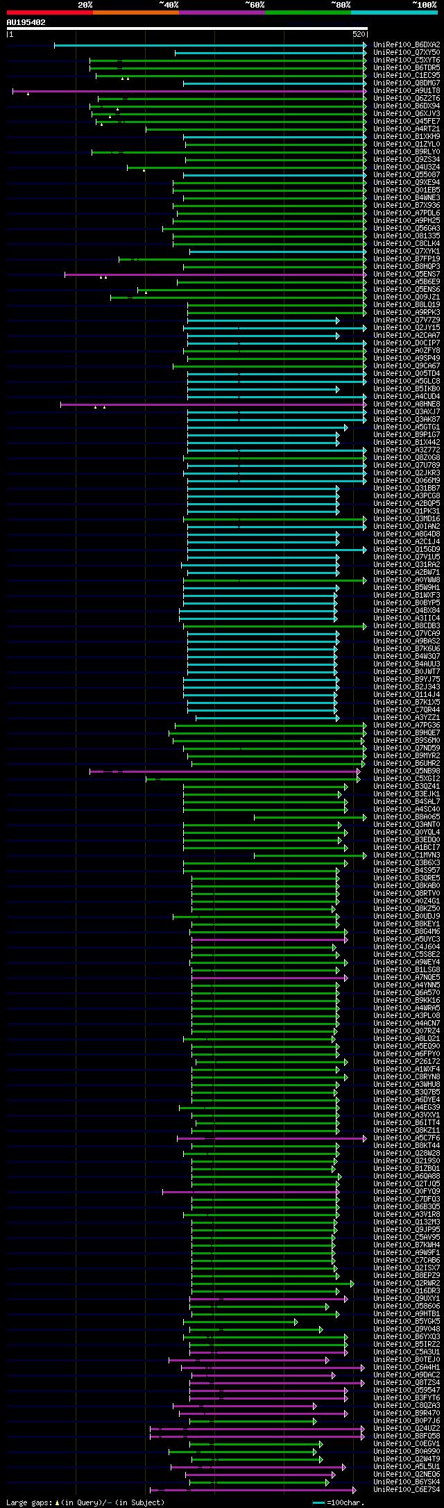Click the AU195402 query title
The image size is (444, 1508).
click(26, 22)
